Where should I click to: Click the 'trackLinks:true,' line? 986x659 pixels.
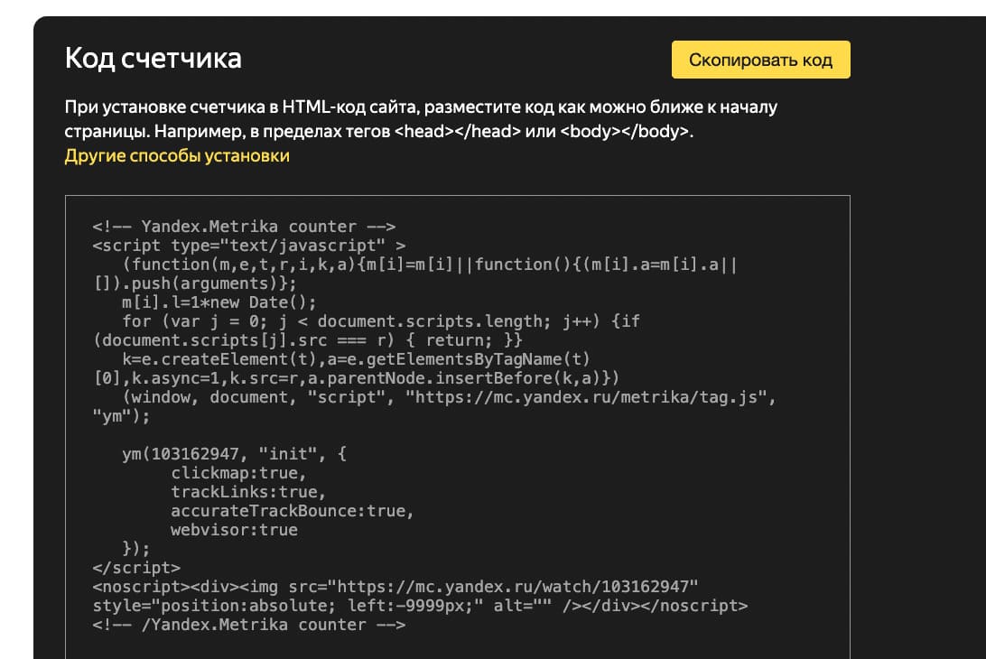pyautogui.click(x=247, y=492)
